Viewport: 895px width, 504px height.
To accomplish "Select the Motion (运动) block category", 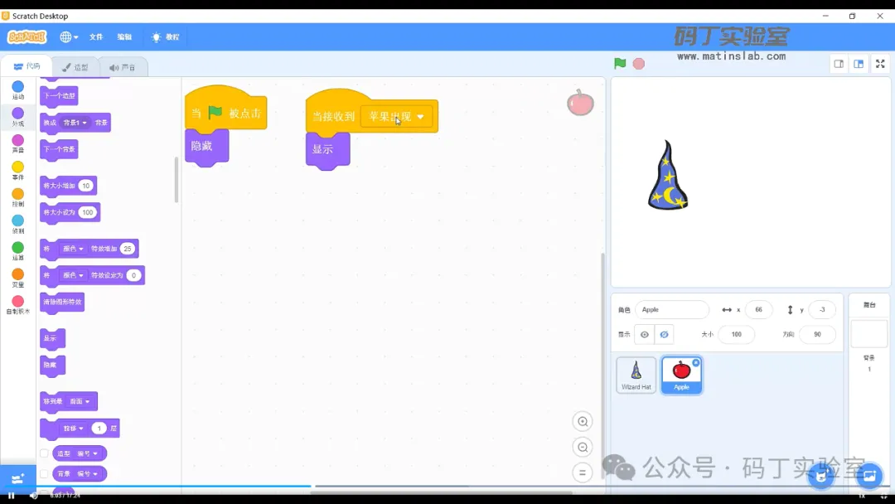I will [x=17, y=90].
